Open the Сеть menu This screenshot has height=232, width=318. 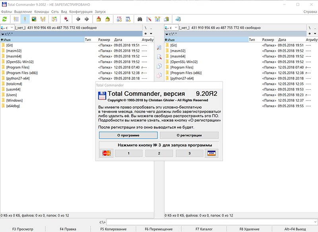point(55,12)
